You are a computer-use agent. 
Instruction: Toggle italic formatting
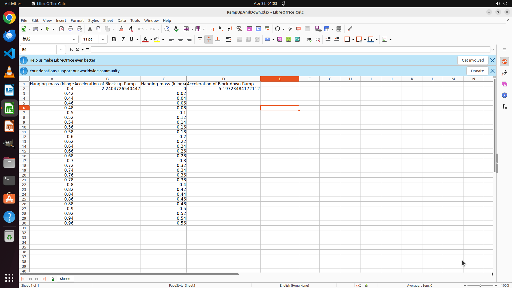(x=123, y=39)
